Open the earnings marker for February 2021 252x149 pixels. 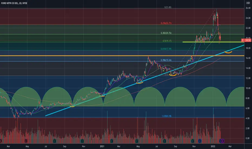point(112,141)
